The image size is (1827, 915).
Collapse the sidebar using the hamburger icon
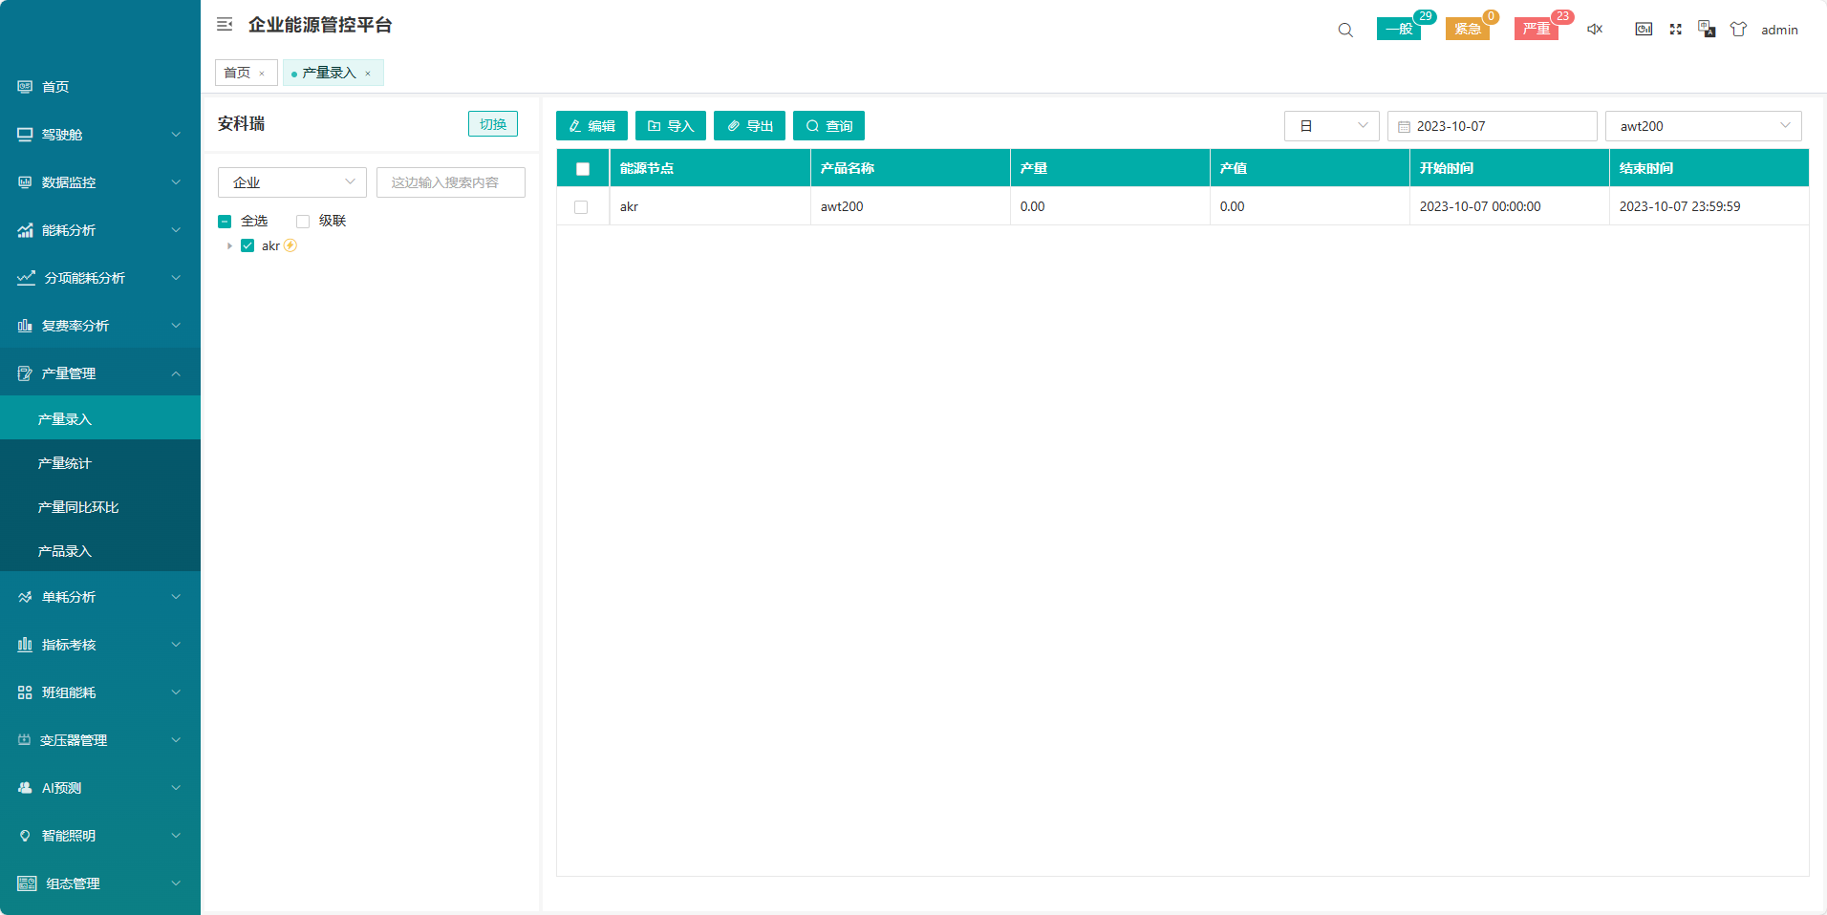click(225, 25)
